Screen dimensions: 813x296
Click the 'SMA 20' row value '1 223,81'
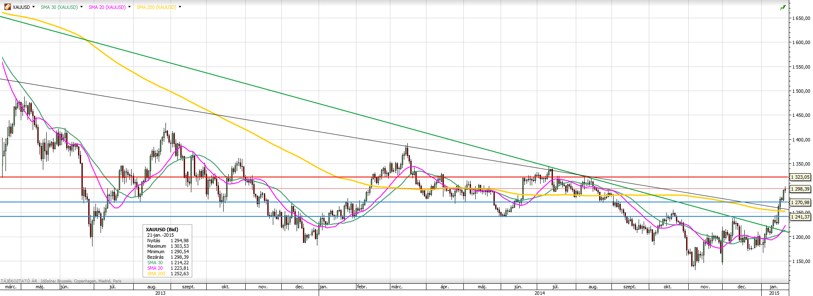pos(179,268)
